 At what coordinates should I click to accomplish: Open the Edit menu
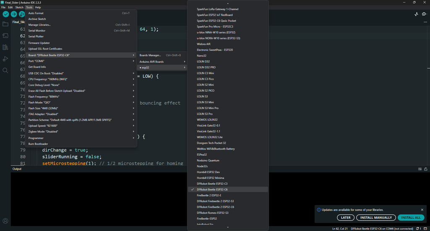point(10,8)
